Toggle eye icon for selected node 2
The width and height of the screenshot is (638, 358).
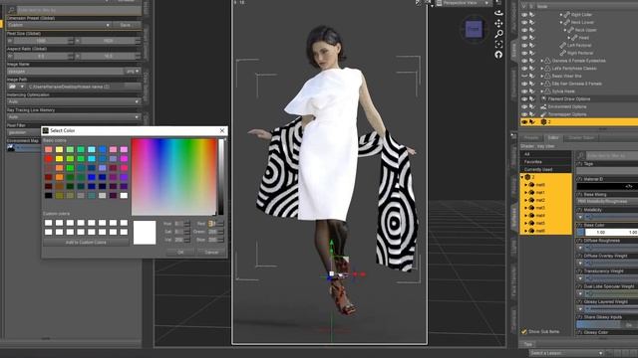524,121
